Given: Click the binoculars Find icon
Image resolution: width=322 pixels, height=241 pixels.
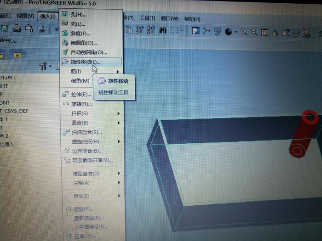Looking at the screenshot, I should (162, 30).
